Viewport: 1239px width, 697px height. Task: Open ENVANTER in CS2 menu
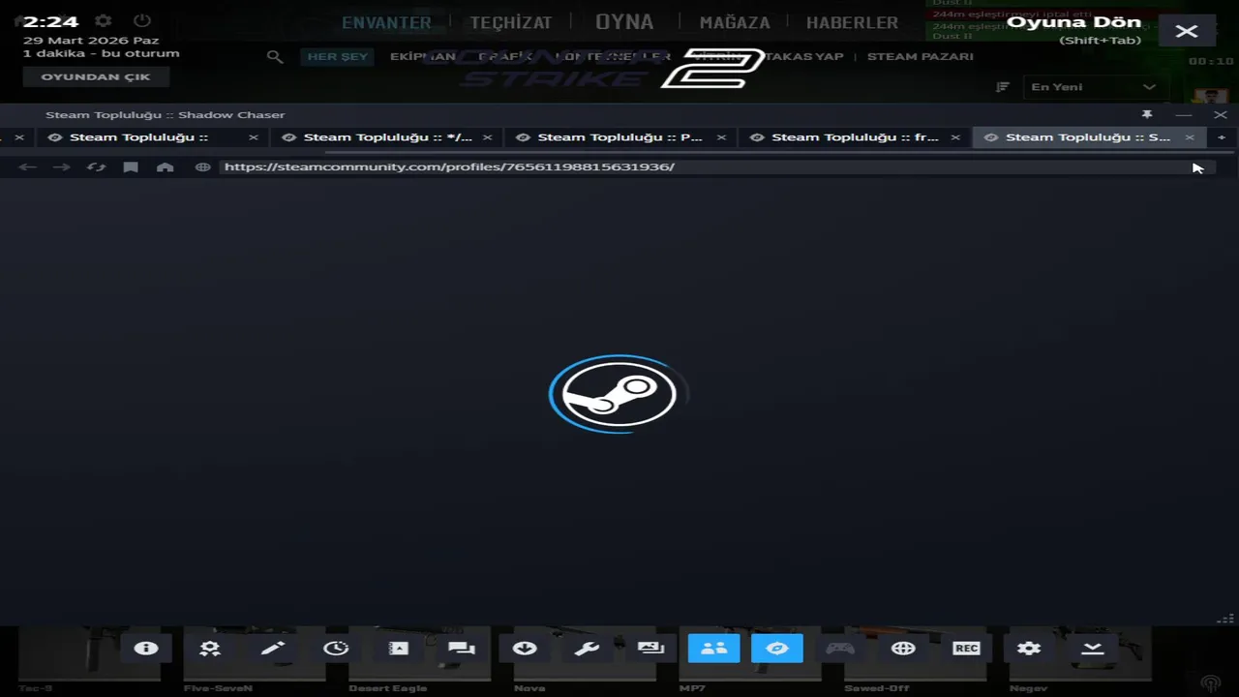(386, 22)
